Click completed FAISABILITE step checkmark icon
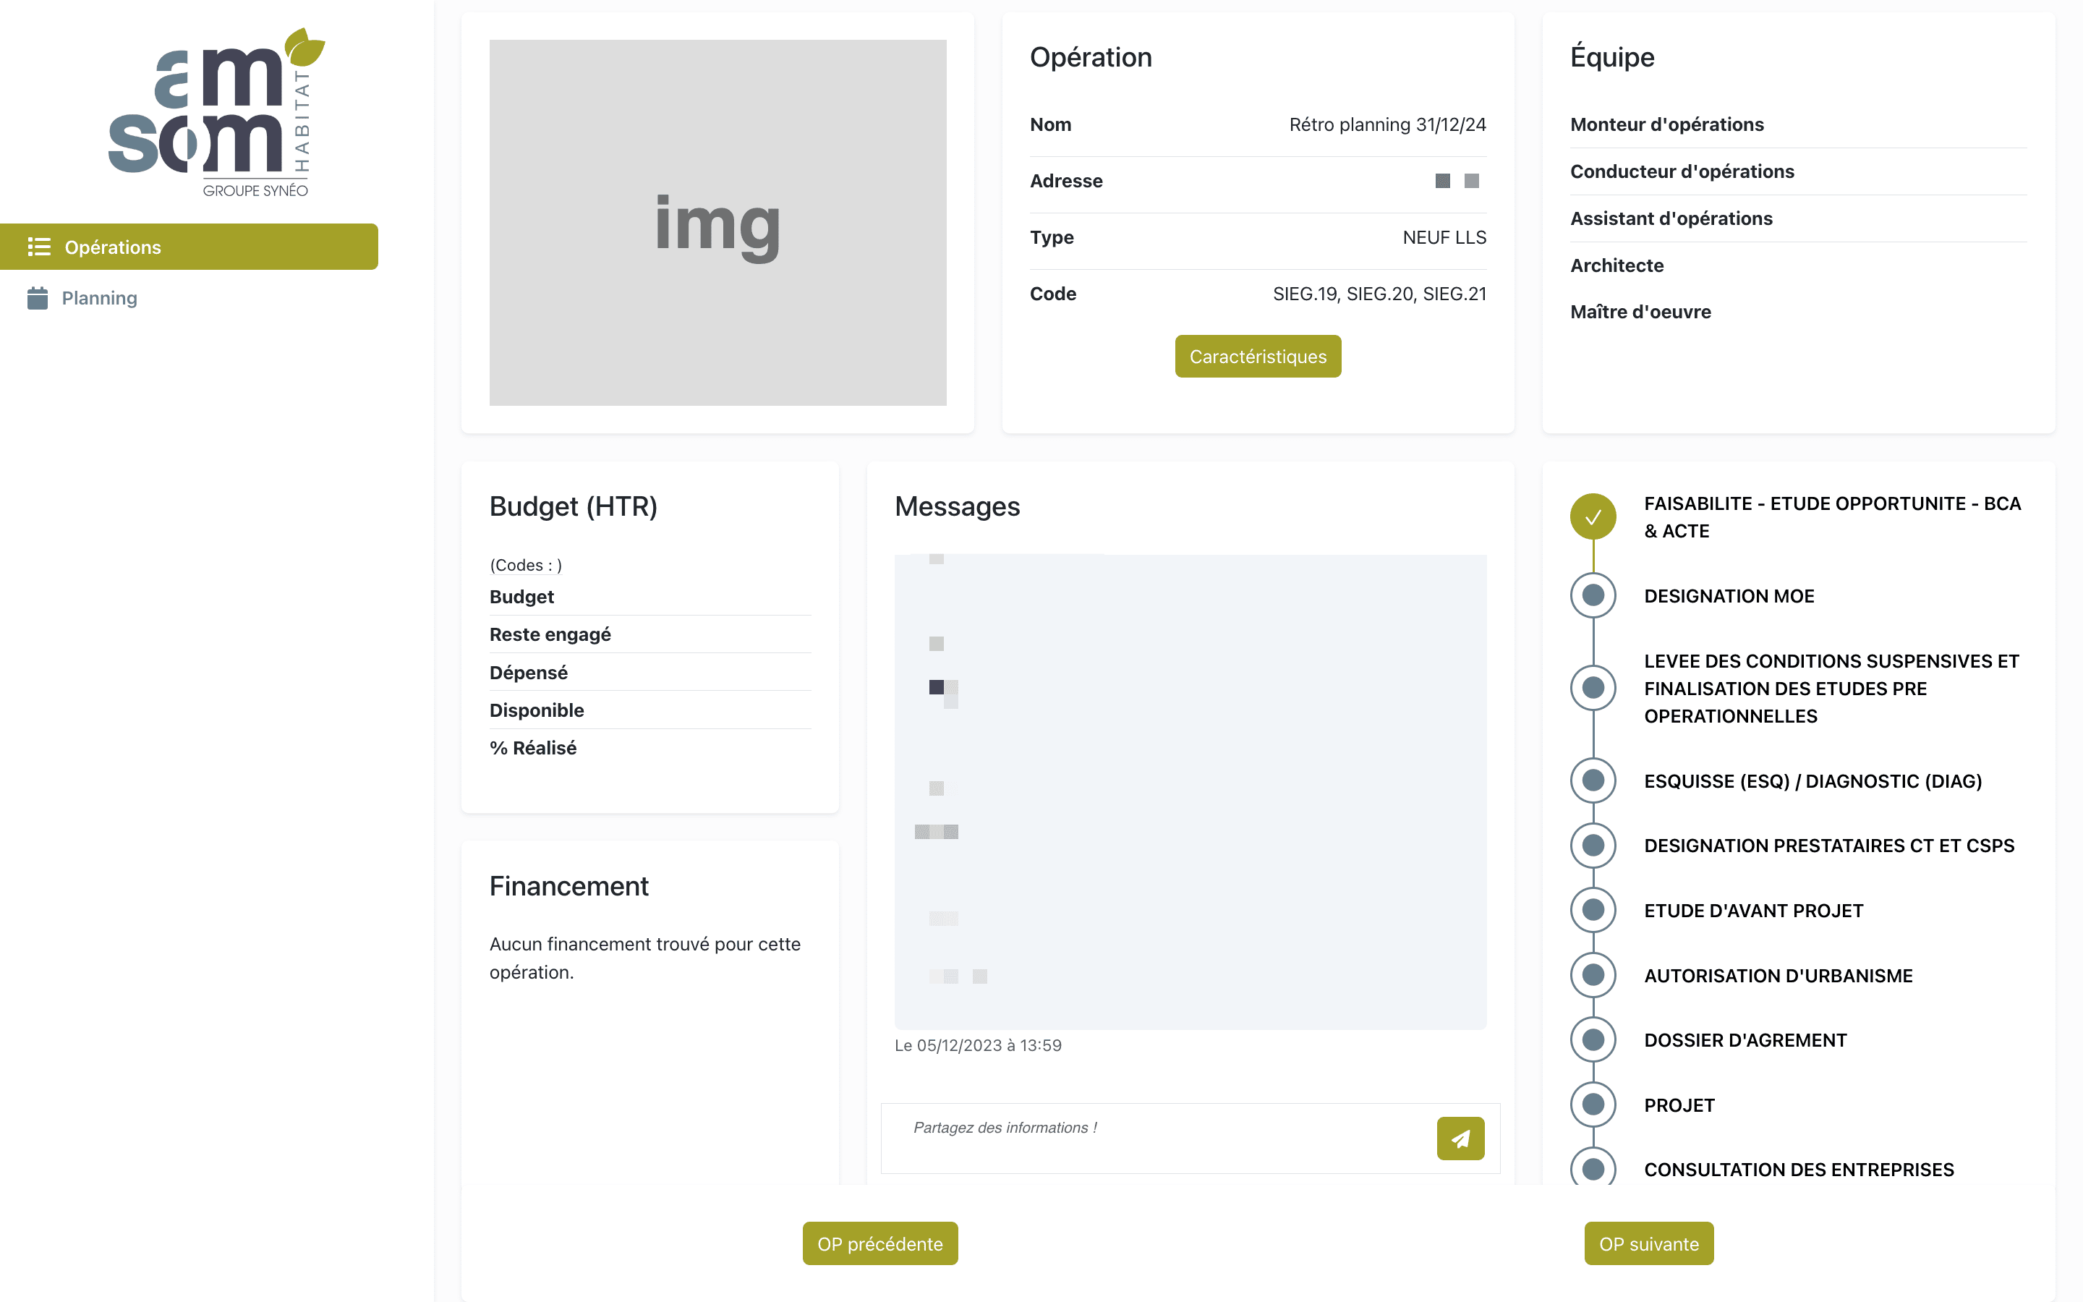This screenshot has width=2083, height=1302. point(1593,516)
